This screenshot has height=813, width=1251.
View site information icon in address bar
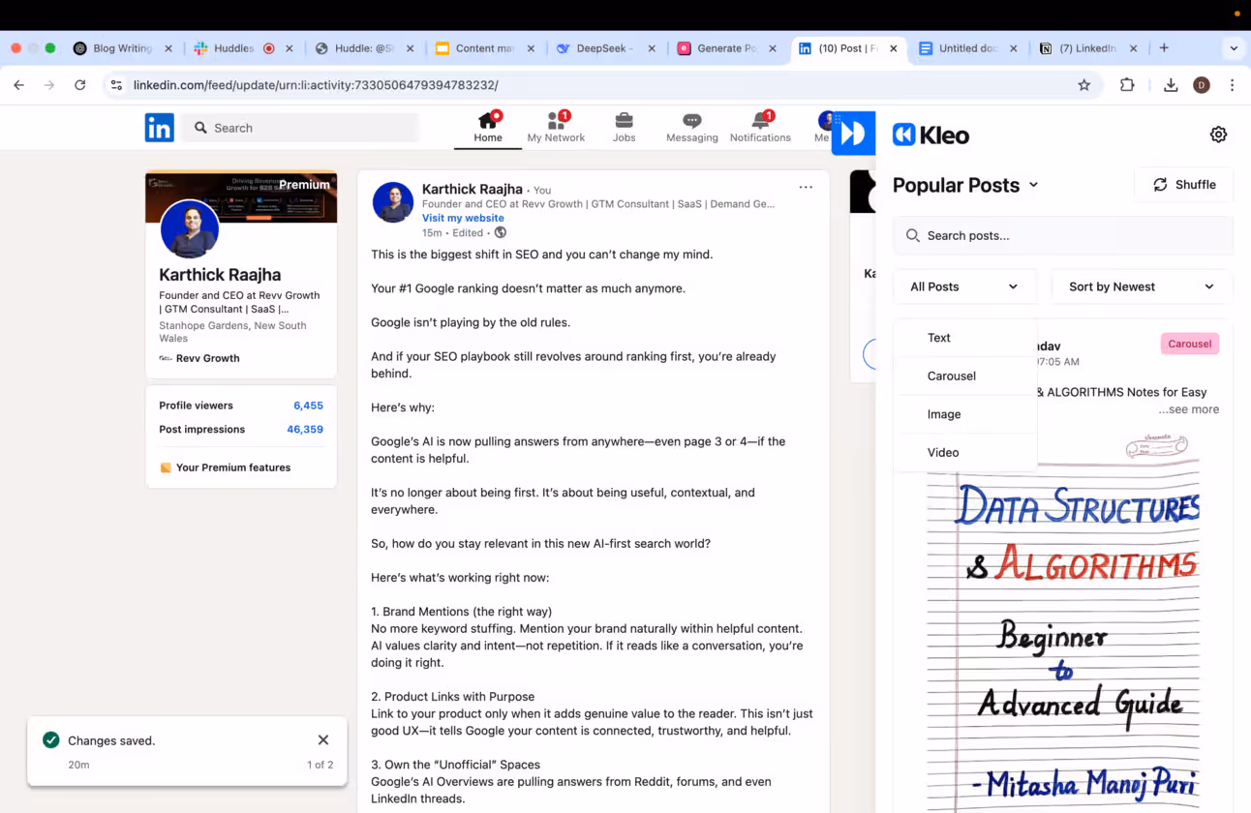click(116, 85)
